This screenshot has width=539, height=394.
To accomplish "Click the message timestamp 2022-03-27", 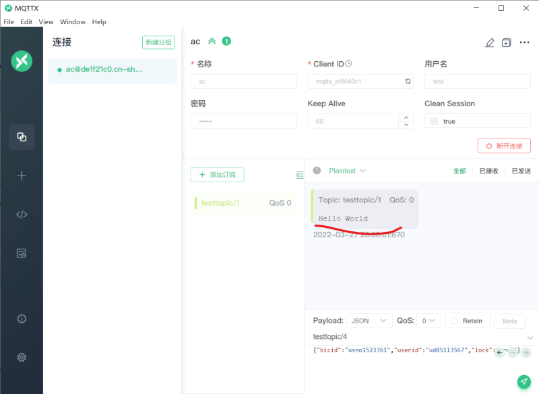I will coord(359,235).
